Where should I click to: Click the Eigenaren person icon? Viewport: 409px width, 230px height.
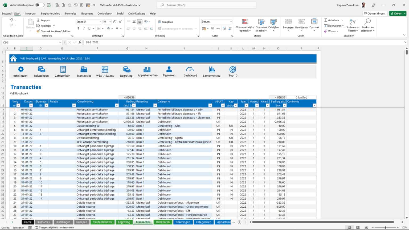click(169, 70)
